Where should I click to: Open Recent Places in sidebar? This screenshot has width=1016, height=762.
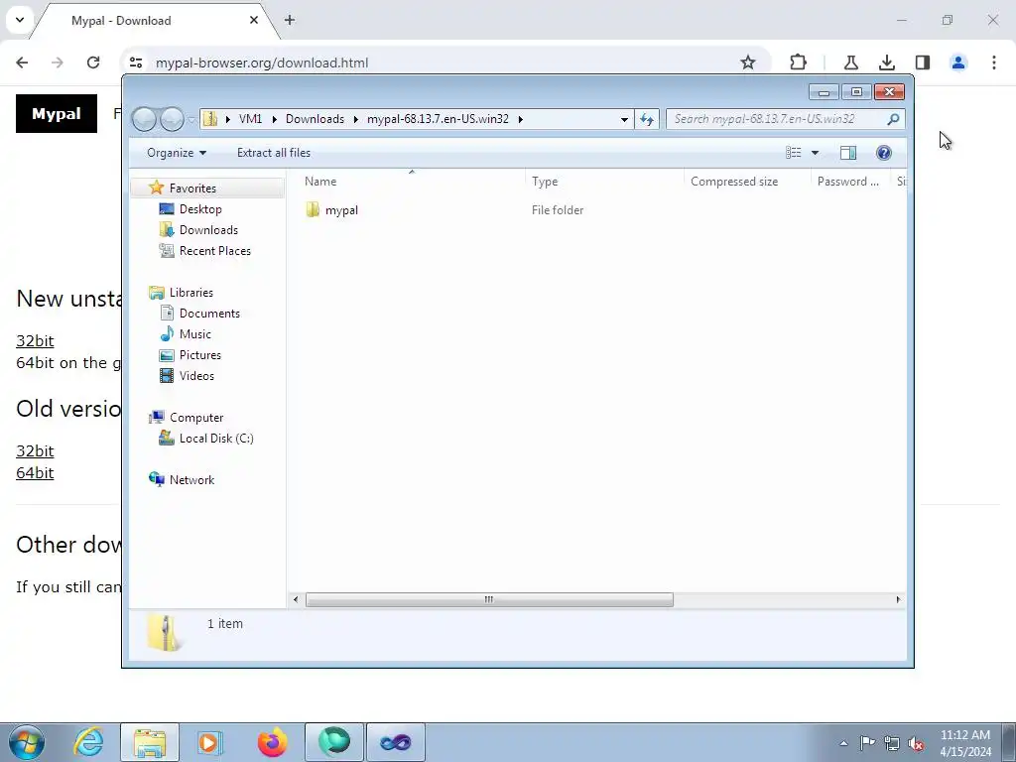coord(214,251)
